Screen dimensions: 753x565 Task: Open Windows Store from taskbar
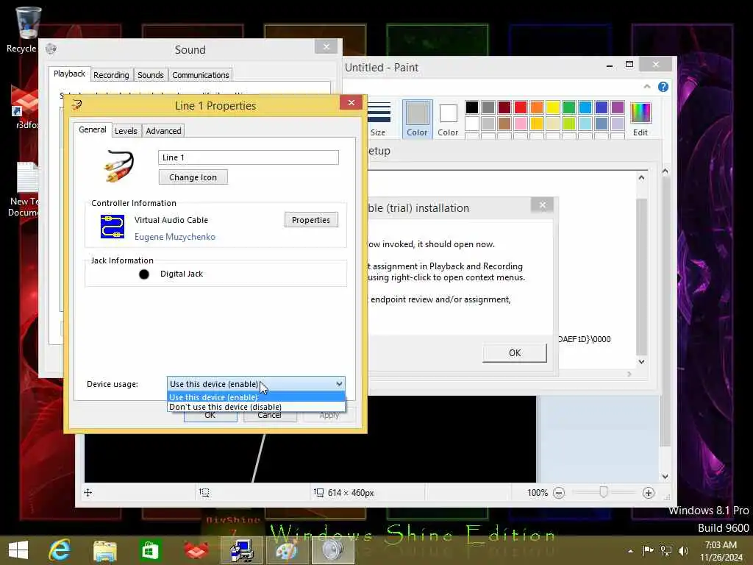tap(150, 550)
